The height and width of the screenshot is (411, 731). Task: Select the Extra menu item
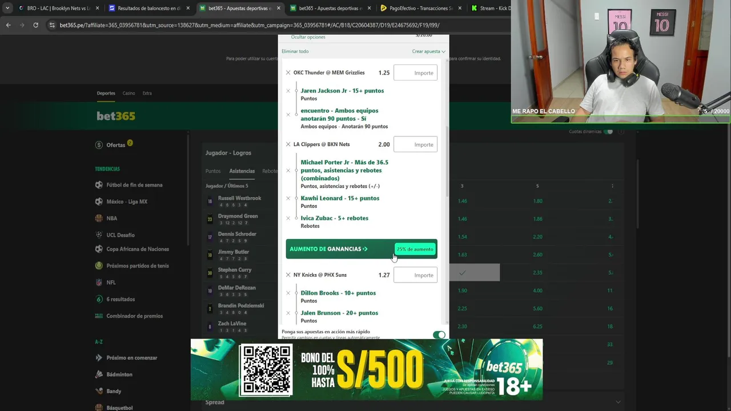tap(147, 93)
